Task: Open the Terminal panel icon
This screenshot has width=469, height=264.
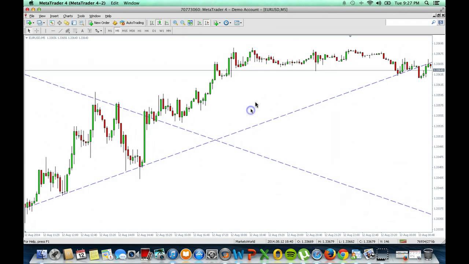Action: tap(74, 23)
